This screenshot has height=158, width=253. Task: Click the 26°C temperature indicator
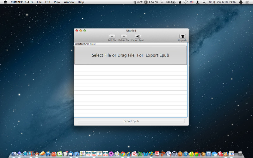tap(138, 2)
